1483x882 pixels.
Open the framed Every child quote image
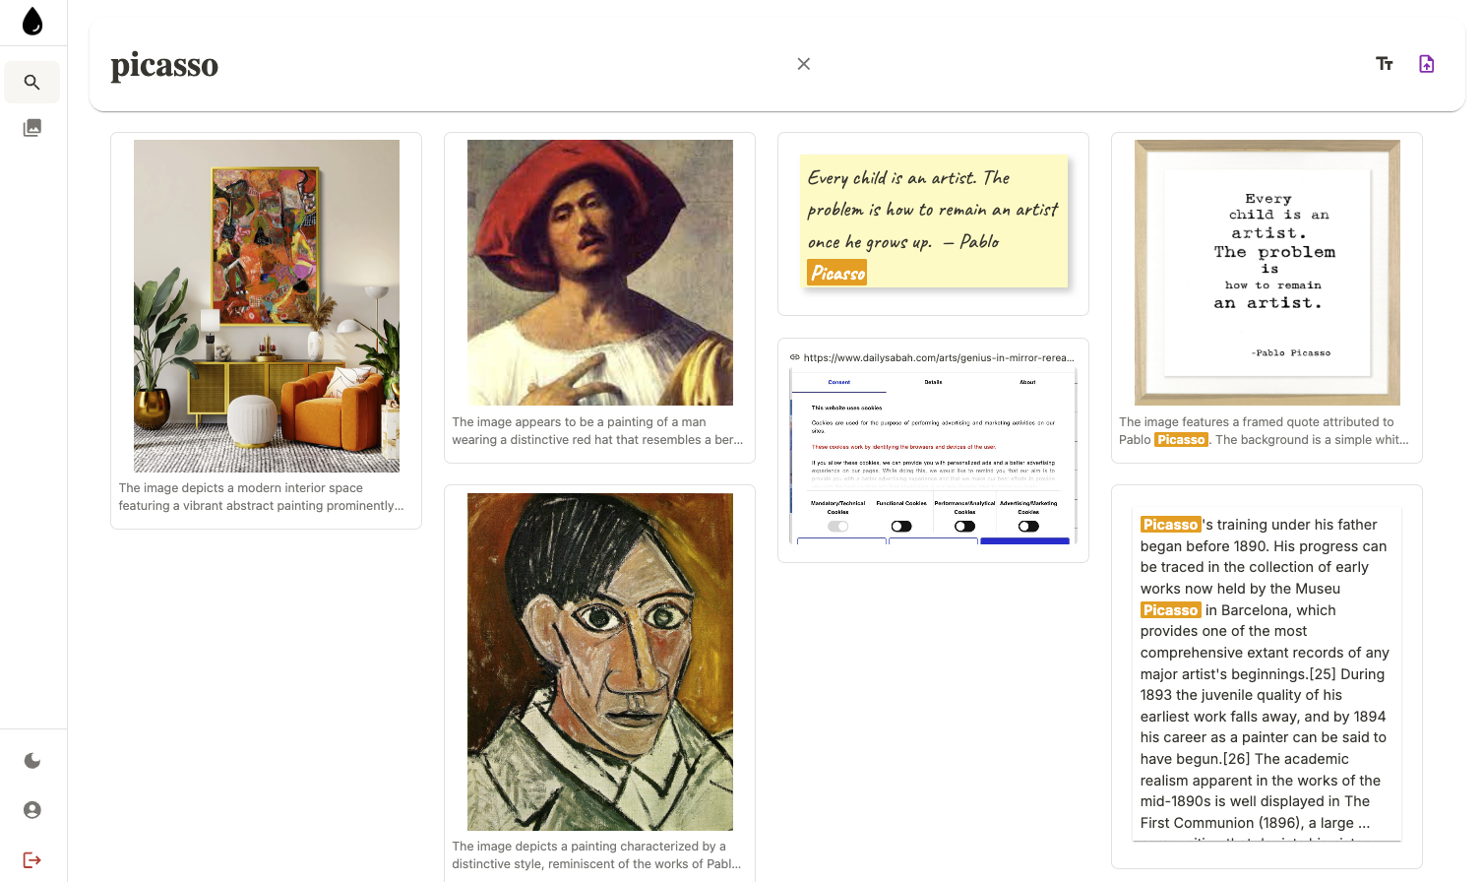(1267, 273)
